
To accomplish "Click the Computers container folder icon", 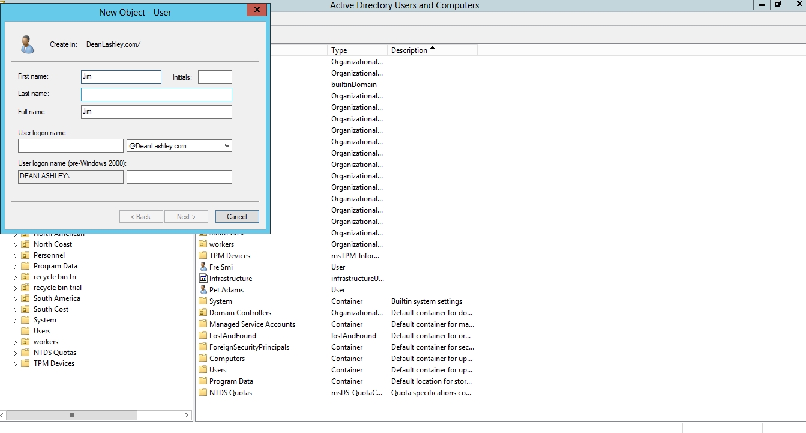I will click(x=203, y=359).
